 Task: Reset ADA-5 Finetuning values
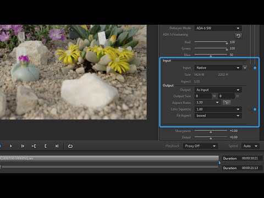pos(238,36)
